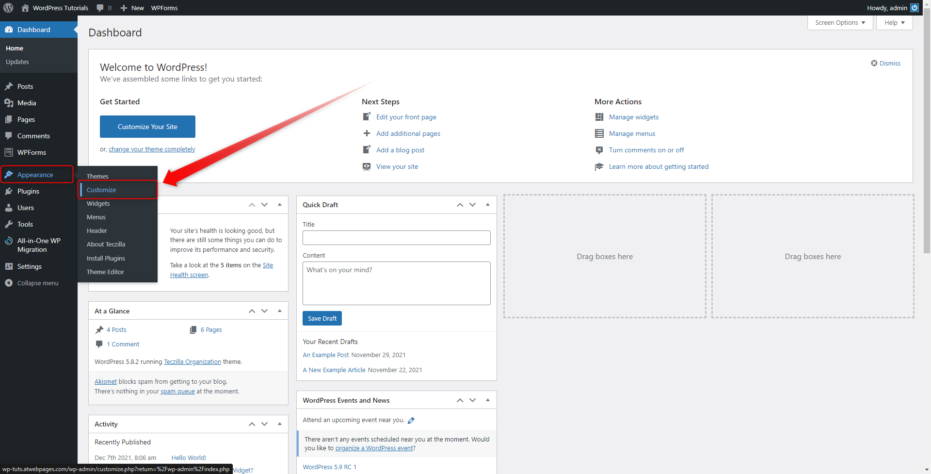Click the Appearance paintbrush icon

click(x=9, y=175)
